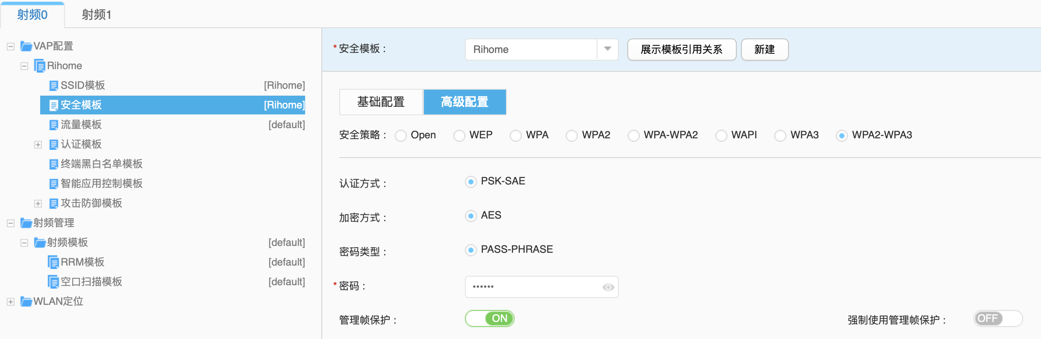Select the WEP security policy radio

coord(459,136)
